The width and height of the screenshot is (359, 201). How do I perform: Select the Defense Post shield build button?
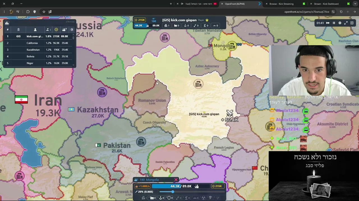click(169, 198)
